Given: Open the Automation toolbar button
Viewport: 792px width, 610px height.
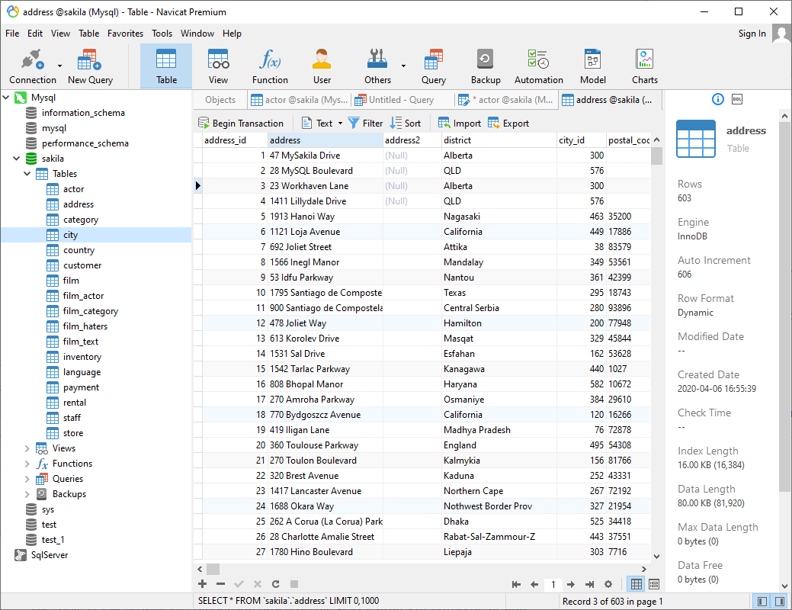Looking at the screenshot, I should (x=538, y=66).
